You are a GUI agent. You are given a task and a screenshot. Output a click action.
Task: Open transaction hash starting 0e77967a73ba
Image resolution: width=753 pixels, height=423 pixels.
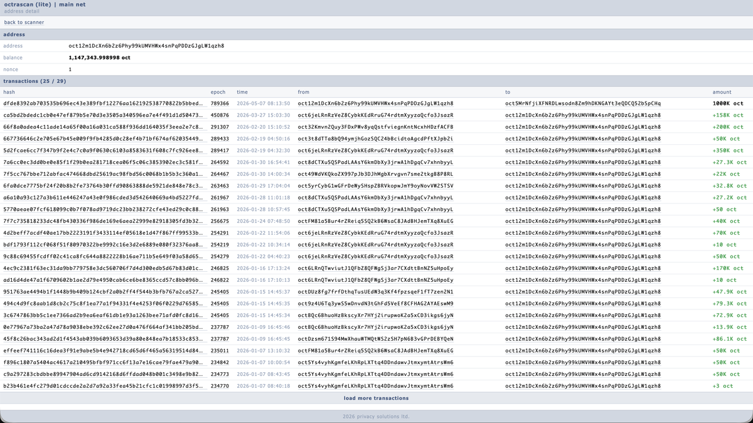(104, 327)
